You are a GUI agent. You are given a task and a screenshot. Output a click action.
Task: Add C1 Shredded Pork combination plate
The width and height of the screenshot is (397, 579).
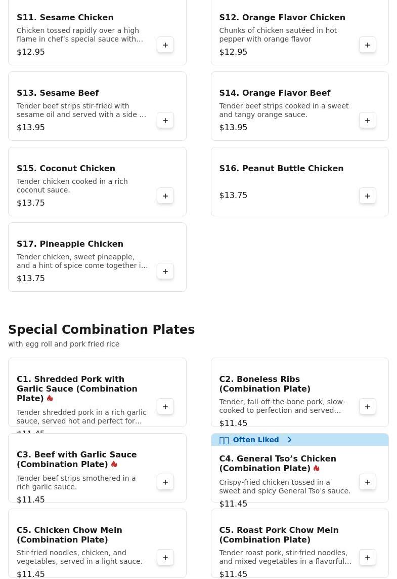[x=165, y=407]
